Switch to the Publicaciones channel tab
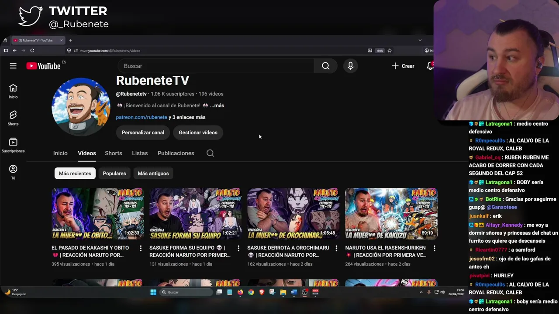Screen dimensions: 559x314 click(x=176, y=153)
